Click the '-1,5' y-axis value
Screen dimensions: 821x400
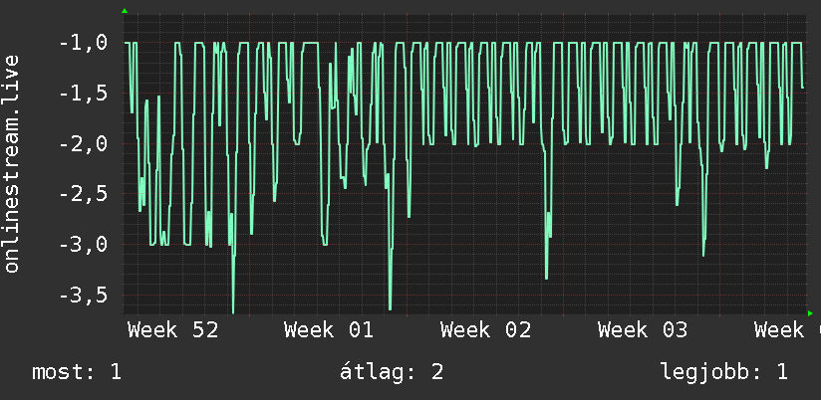(x=84, y=94)
